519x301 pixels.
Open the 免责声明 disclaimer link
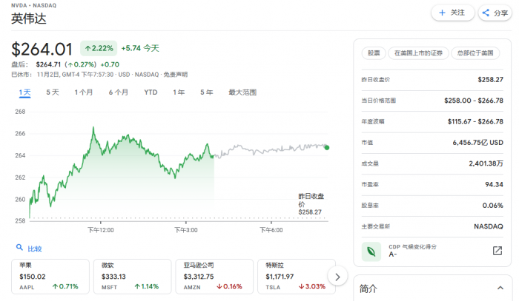(x=176, y=74)
